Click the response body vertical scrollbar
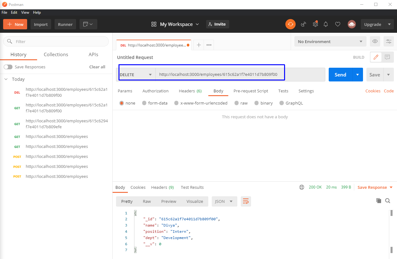Viewport: 397px width, 259px height. (391, 231)
